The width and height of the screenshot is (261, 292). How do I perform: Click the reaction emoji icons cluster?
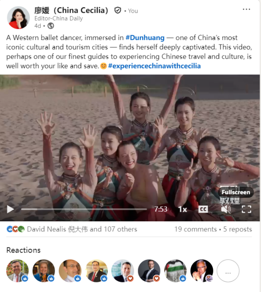(x=16, y=229)
